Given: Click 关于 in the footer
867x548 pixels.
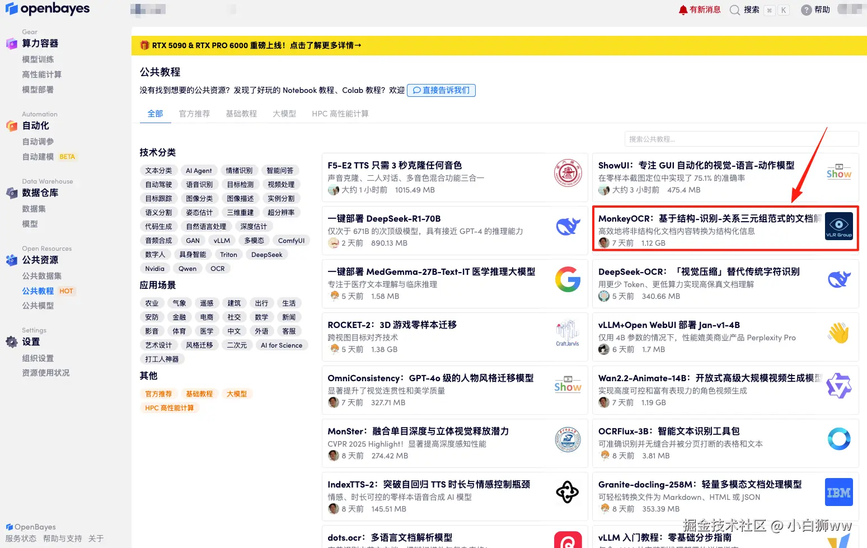Looking at the screenshot, I should click(96, 538).
